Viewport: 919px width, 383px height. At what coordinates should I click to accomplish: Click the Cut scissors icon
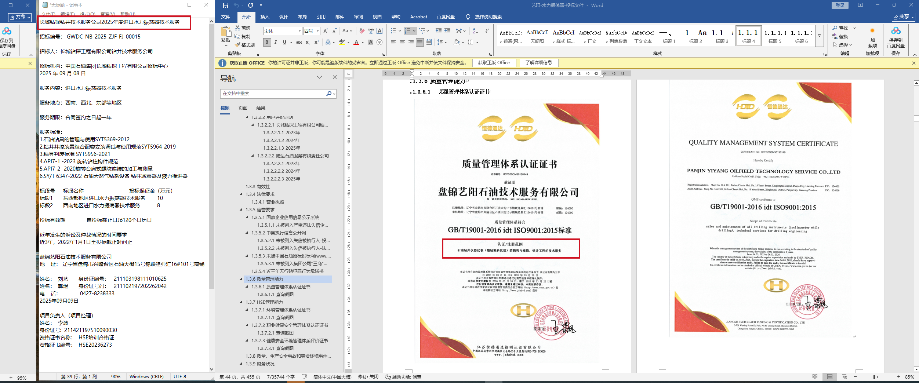(x=238, y=28)
